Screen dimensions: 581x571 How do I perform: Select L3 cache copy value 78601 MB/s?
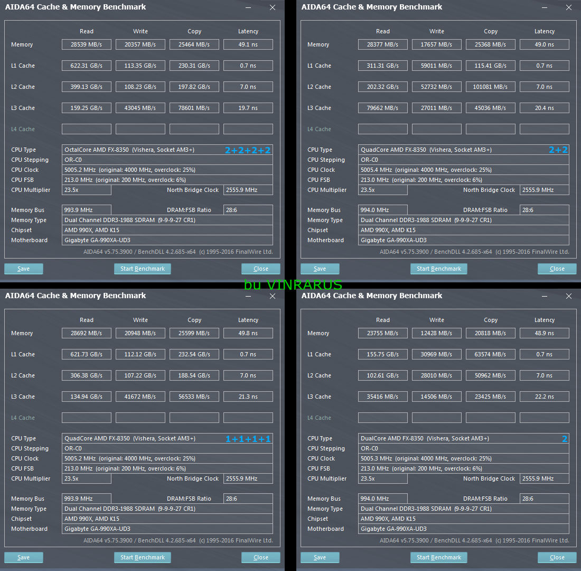click(194, 108)
